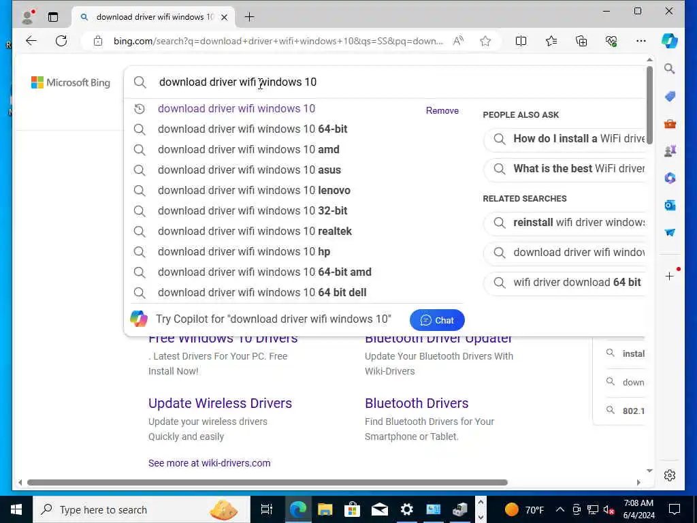Image resolution: width=697 pixels, height=523 pixels.
Task: Select the '32-bit' search suggestion
Action: (253, 211)
